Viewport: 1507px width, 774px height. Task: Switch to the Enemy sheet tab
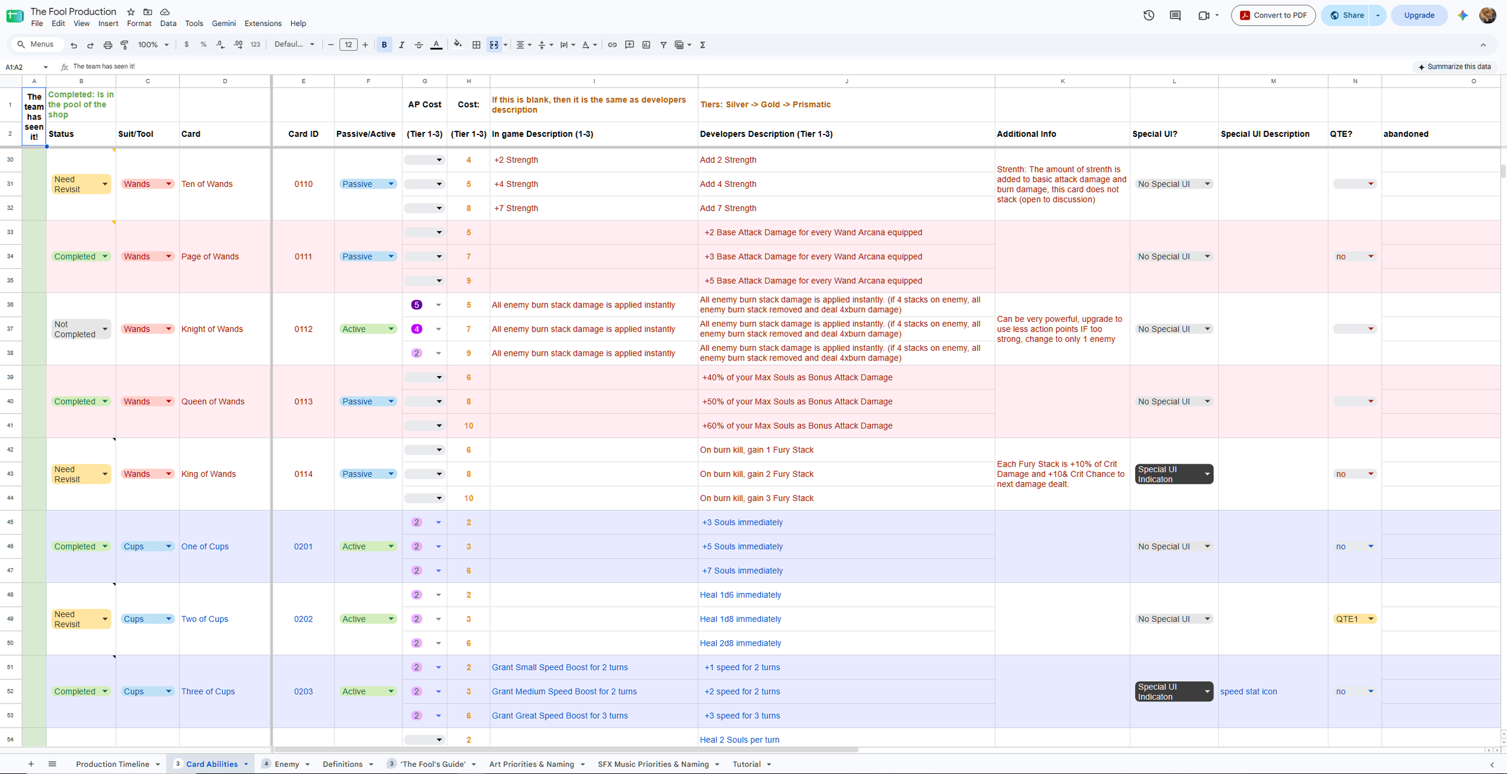point(287,764)
